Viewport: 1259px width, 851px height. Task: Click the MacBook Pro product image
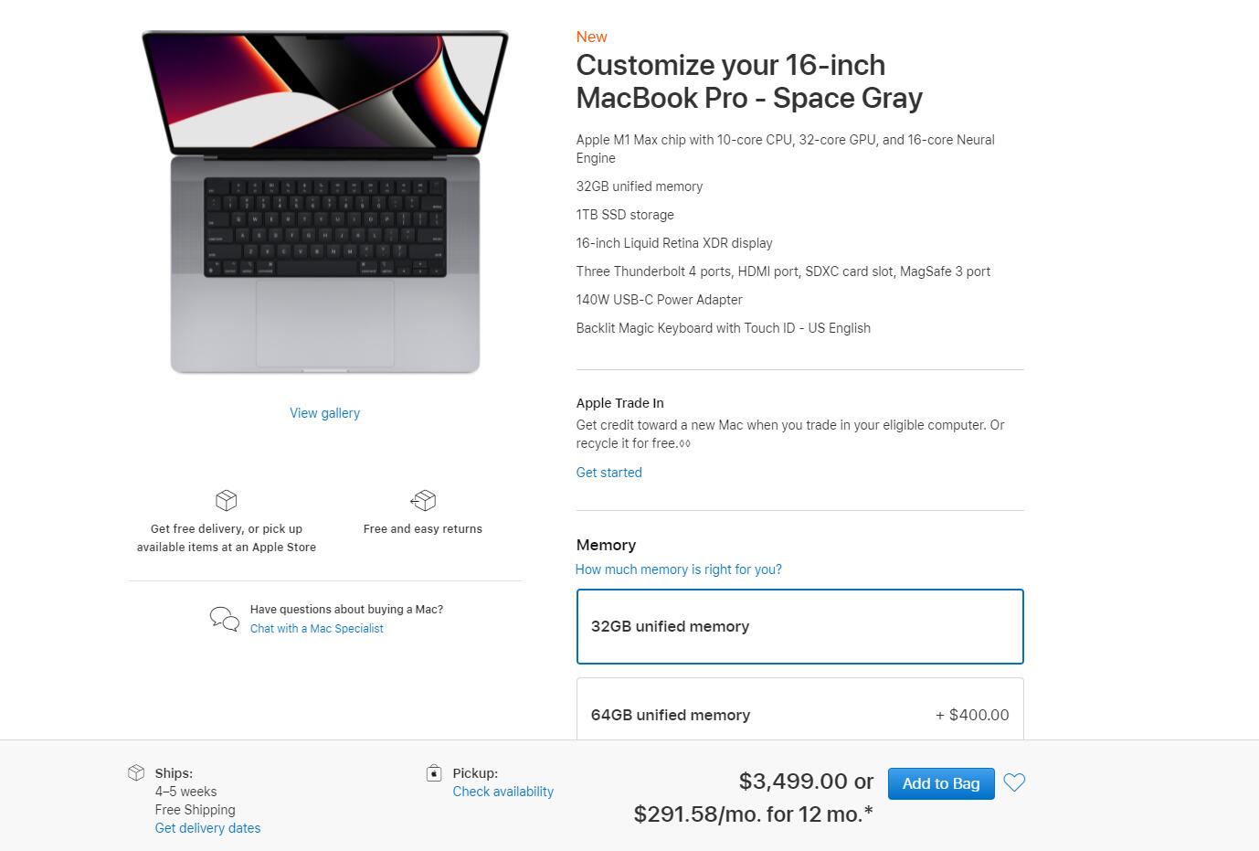coord(324,203)
